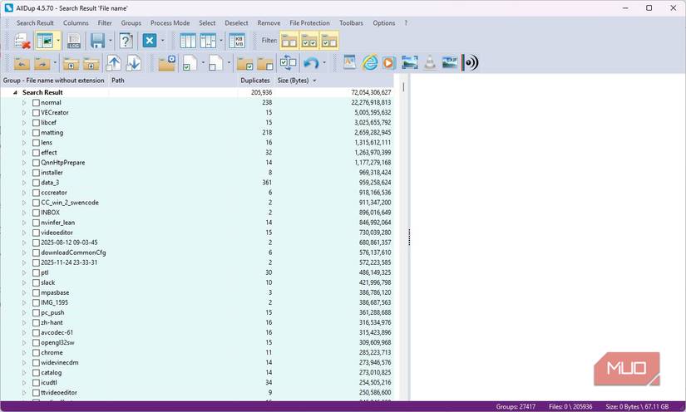Click the file with blue up arrow icon
686x412 pixels.
point(114,63)
